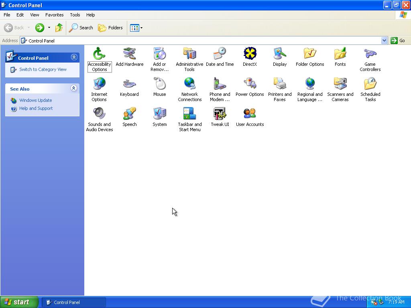411x308 pixels.
Task: Click the green Forward arrow button
Action: tap(40, 28)
